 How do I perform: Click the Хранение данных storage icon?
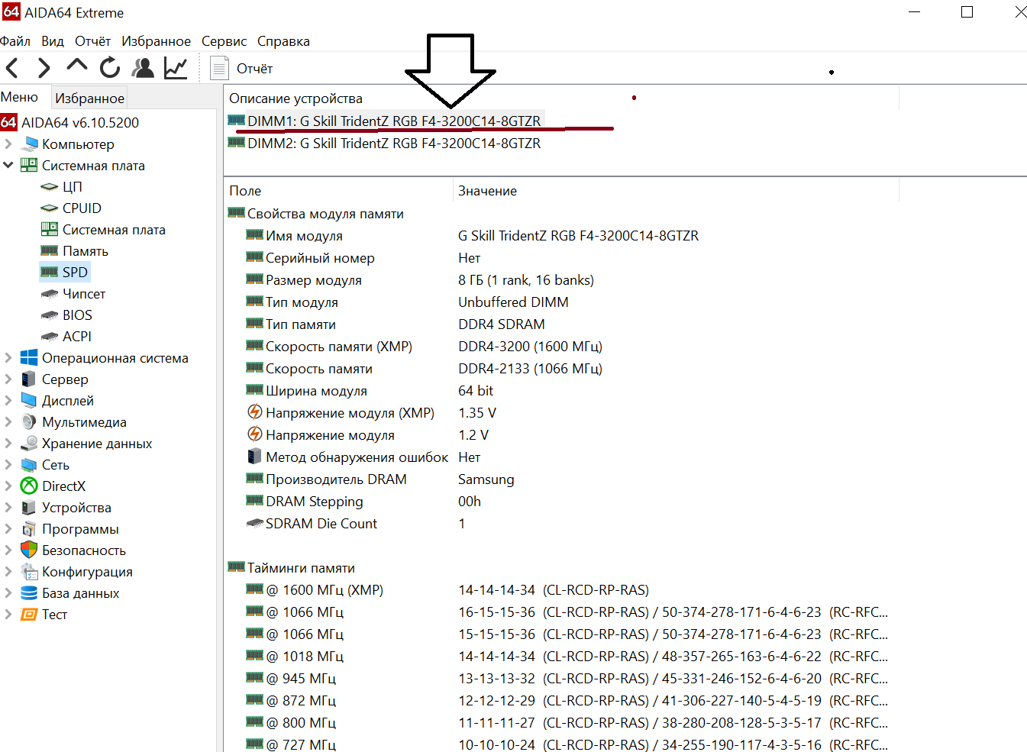tap(29, 443)
